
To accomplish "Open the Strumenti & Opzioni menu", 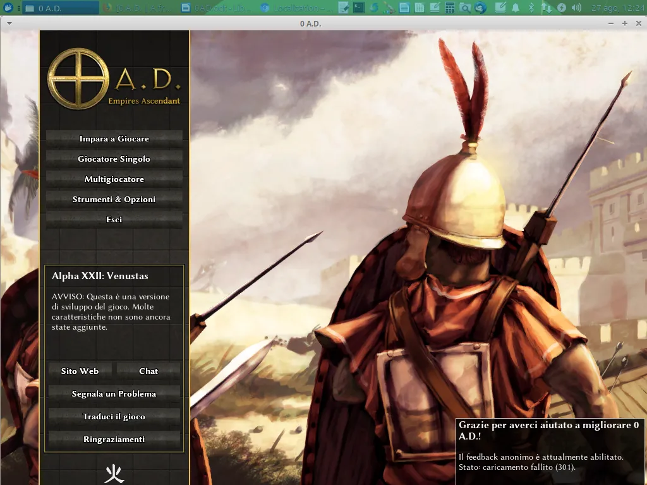I will coord(114,199).
